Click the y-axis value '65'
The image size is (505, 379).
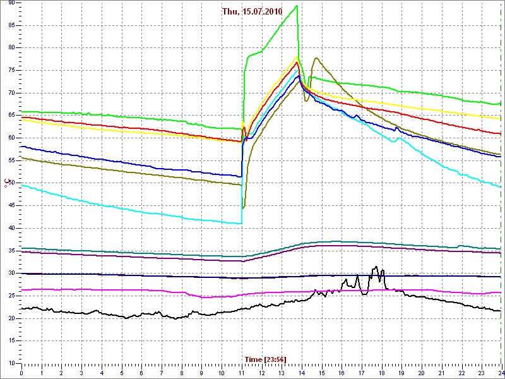[x=11, y=116]
